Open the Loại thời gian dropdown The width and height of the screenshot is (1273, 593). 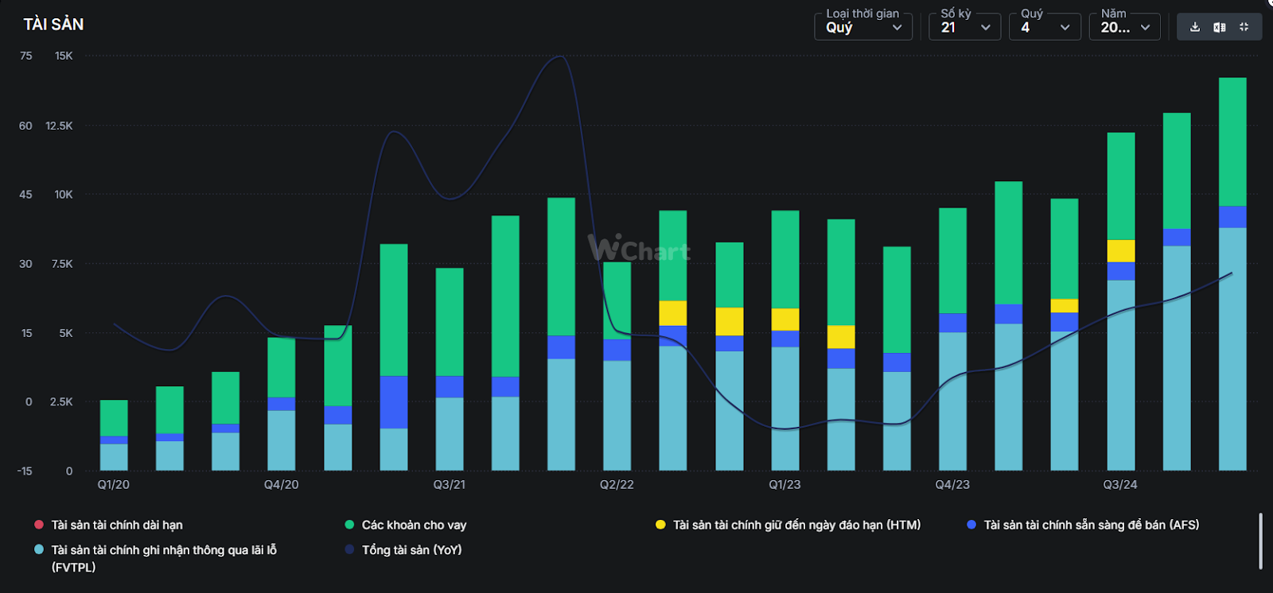[x=862, y=27]
